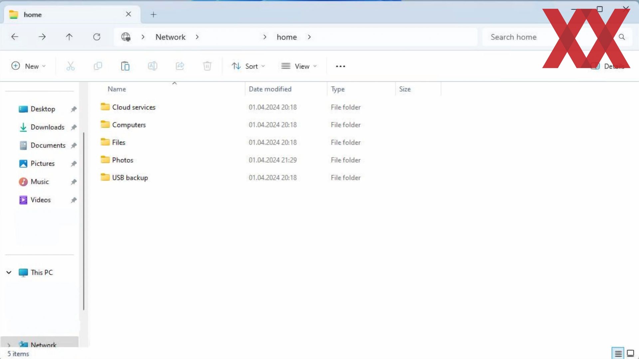Screen dimensions: 639x359
Task: Open a new tab with plus button
Action: click(x=153, y=15)
